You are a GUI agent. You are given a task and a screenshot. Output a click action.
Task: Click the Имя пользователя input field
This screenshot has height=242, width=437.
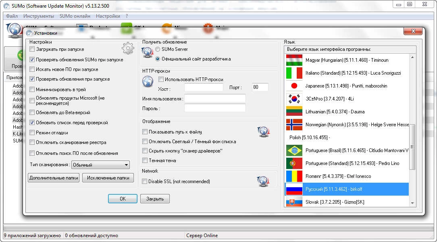215,98
